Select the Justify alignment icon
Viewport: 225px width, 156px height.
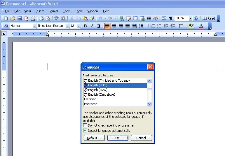point(128,26)
